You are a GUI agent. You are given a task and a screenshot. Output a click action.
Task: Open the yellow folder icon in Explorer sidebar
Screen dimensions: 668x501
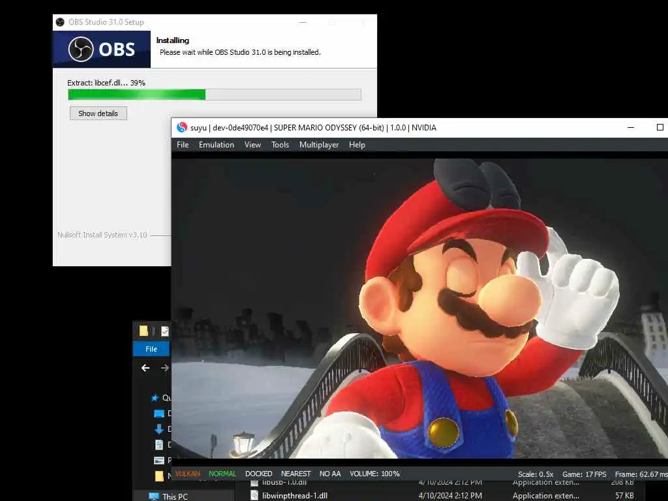coord(159,476)
